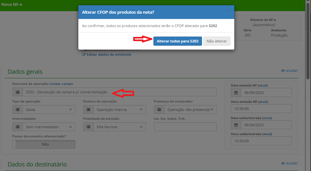Image resolution: width=311 pixels, height=171 pixels.
Task: Open Tipo de operação Saída dropdown
Action: (49, 110)
